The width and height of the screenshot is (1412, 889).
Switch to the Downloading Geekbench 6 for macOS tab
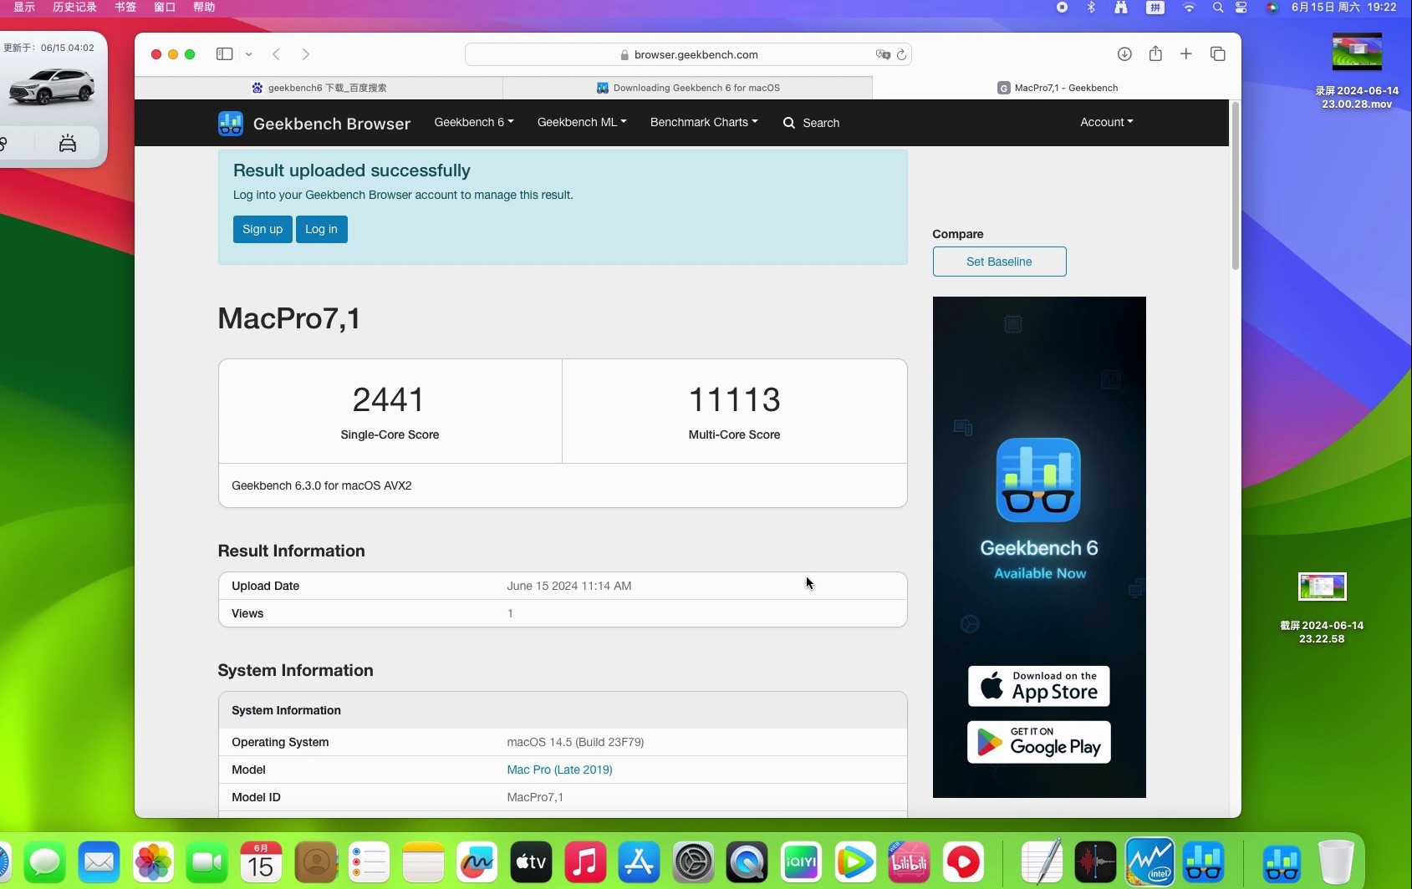click(688, 88)
